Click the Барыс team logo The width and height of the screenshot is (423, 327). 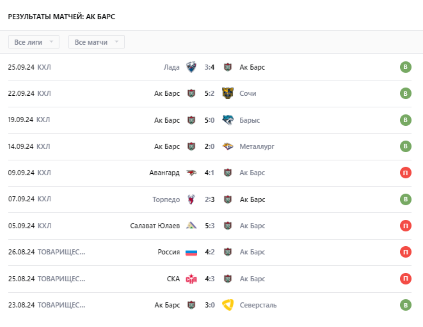click(x=228, y=120)
